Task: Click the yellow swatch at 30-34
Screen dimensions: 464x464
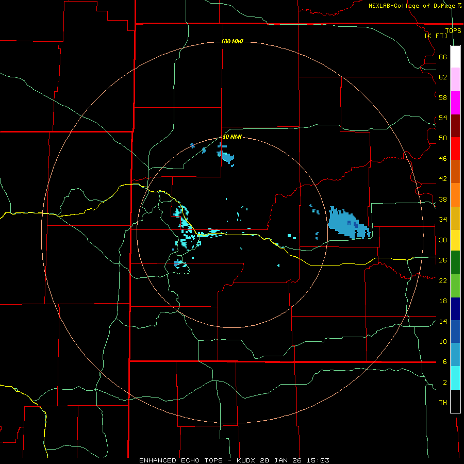Action: click(x=455, y=240)
